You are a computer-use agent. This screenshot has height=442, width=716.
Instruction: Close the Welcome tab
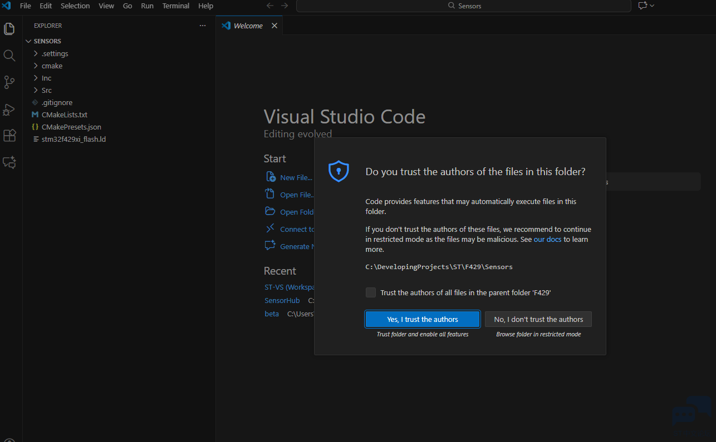(x=274, y=26)
